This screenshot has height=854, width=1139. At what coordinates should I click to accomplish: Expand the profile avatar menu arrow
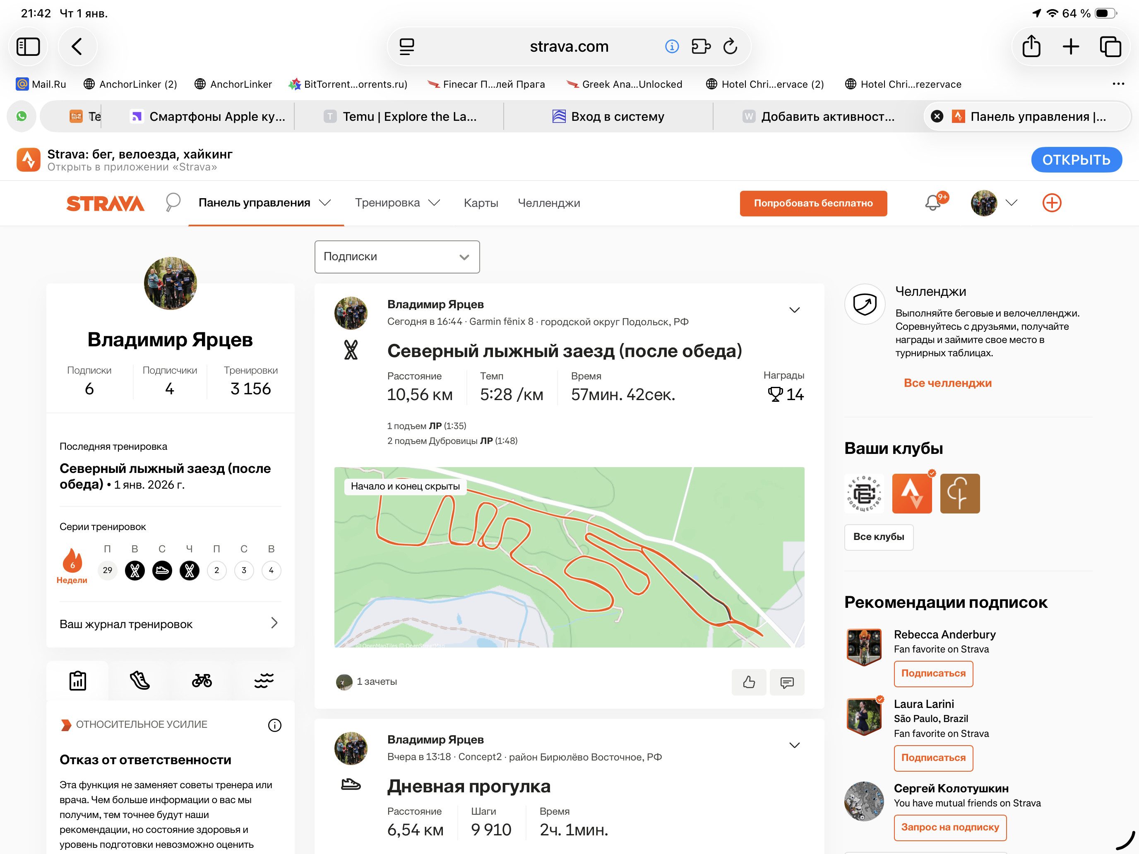[x=1011, y=202]
